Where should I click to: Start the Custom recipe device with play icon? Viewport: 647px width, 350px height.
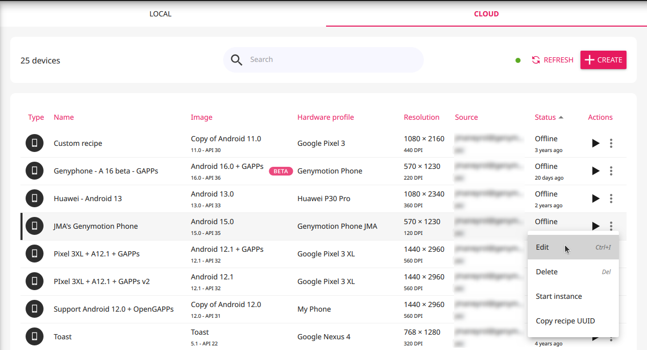point(595,143)
